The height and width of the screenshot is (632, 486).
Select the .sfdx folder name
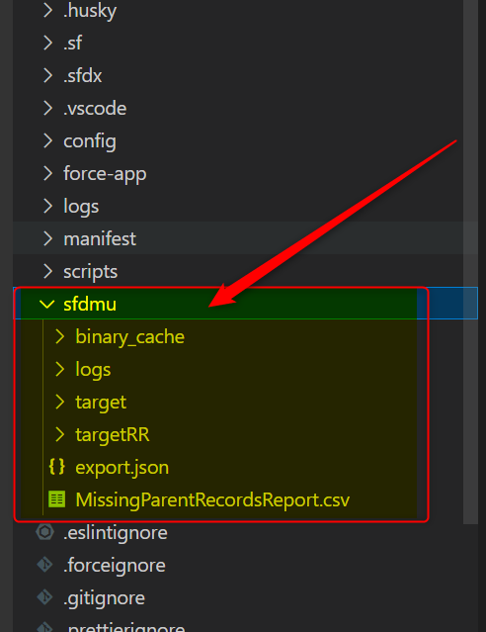pyautogui.click(x=83, y=75)
